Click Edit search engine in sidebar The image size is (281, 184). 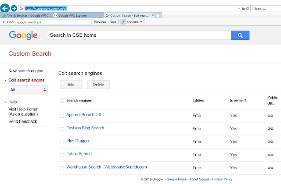[x=26, y=80]
